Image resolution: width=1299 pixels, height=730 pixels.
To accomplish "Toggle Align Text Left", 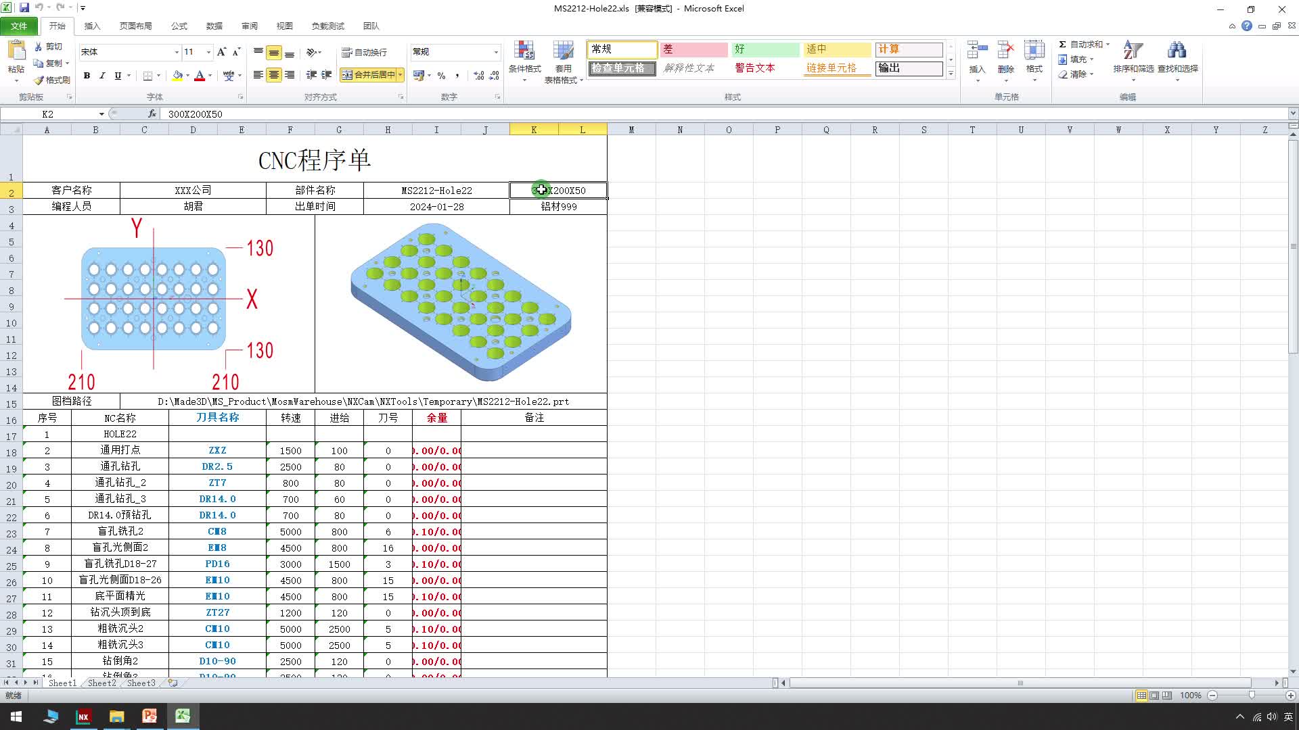I will tap(258, 75).
